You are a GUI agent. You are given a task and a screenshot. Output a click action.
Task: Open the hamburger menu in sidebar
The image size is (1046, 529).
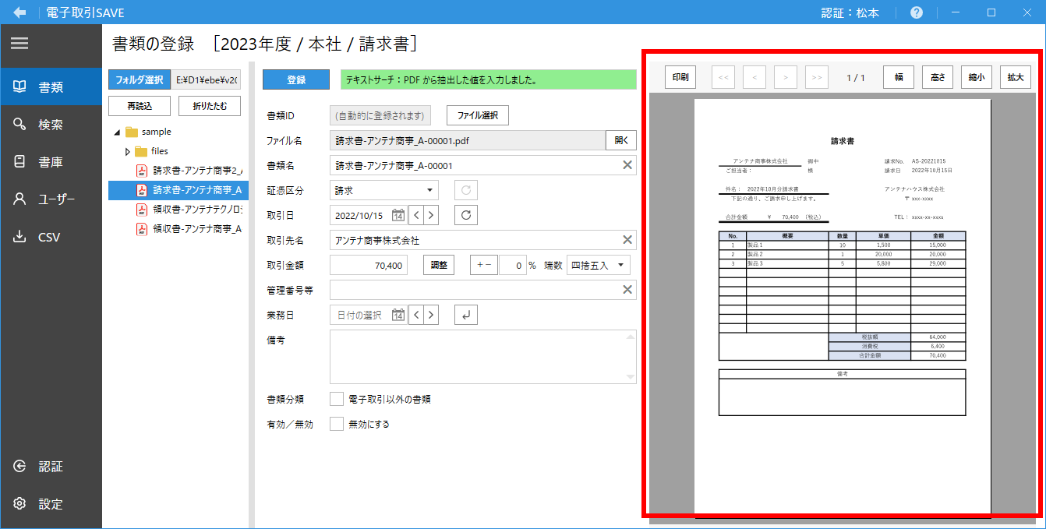(x=19, y=44)
